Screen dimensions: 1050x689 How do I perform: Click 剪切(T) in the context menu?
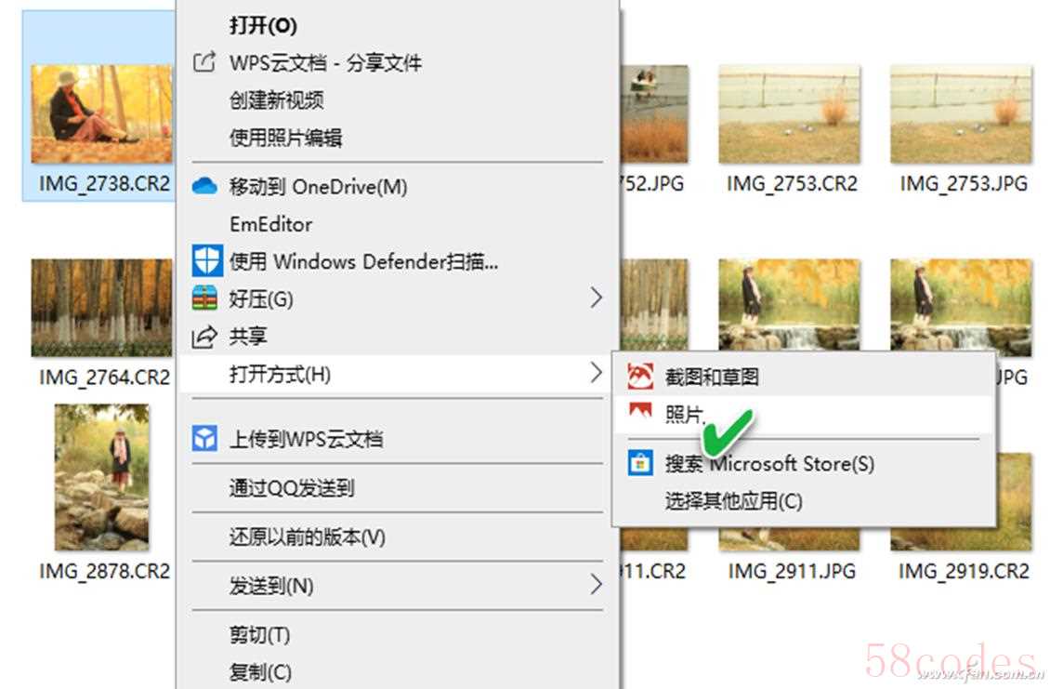click(260, 634)
